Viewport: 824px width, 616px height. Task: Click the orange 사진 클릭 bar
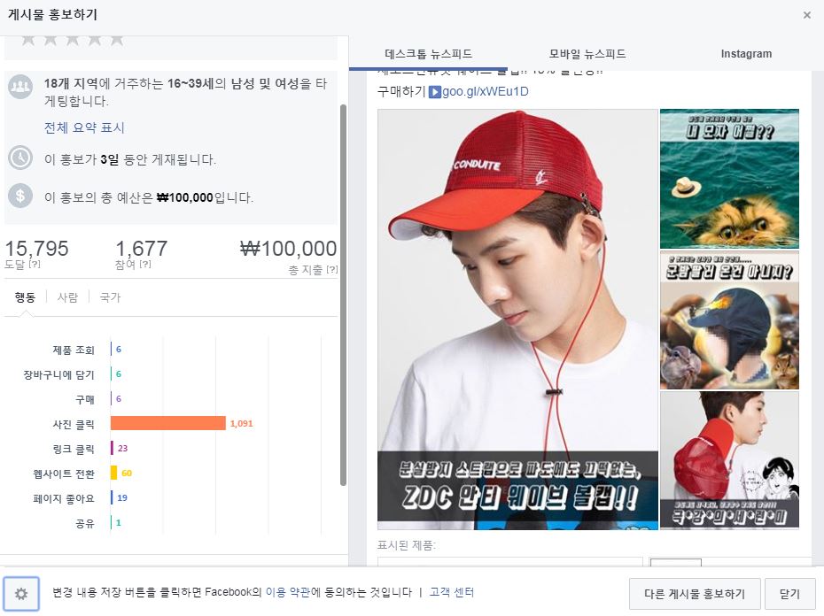coord(168,423)
